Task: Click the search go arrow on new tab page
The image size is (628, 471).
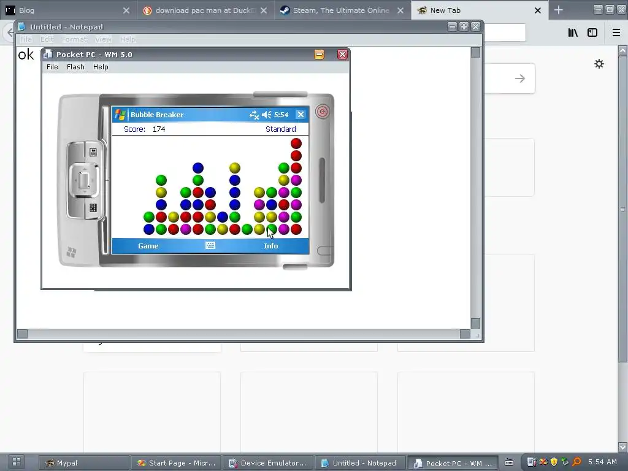Action: tap(520, 78)
